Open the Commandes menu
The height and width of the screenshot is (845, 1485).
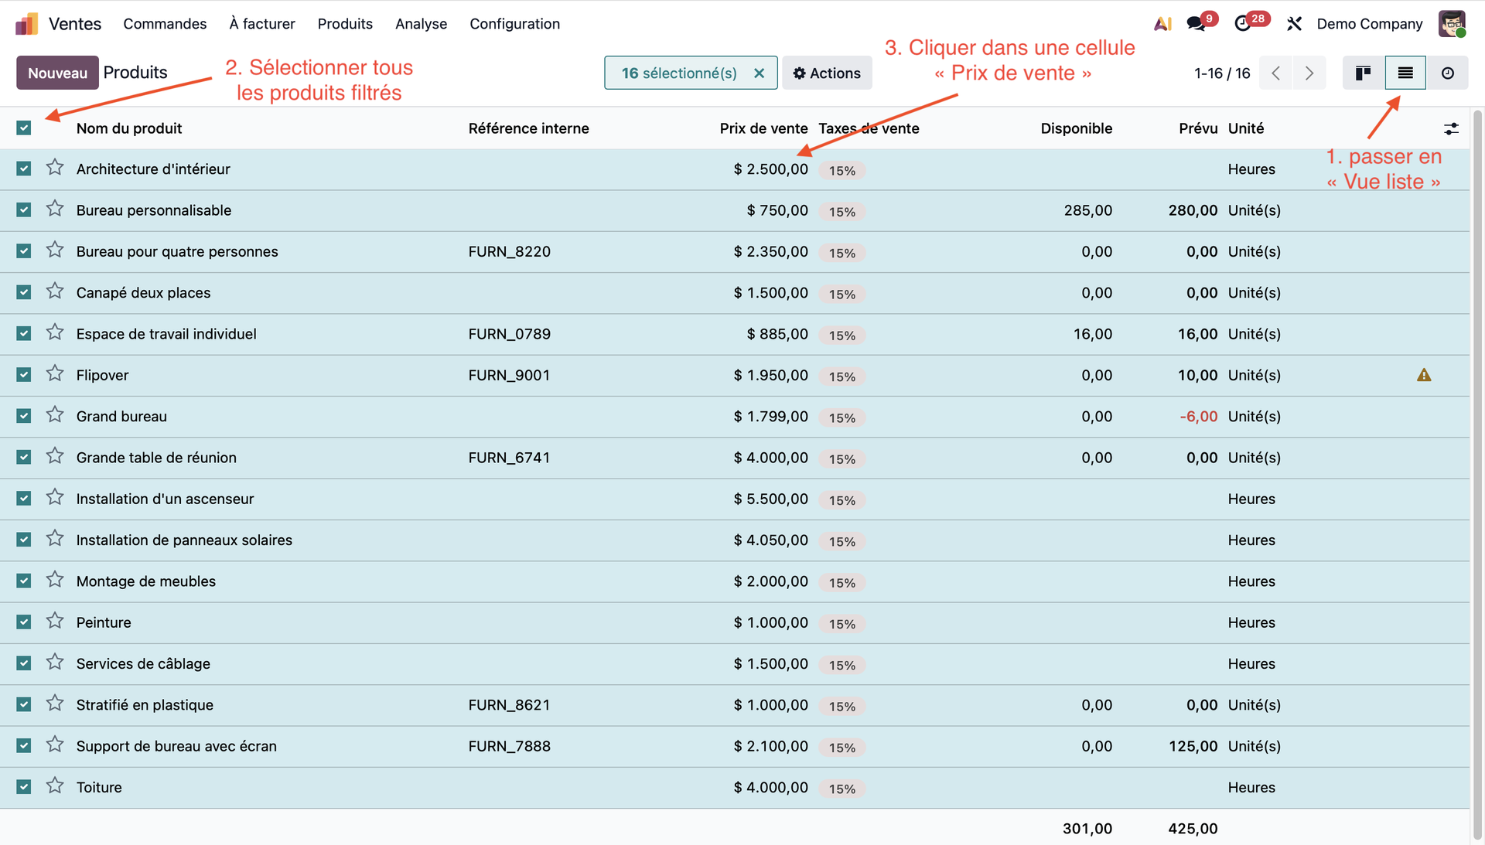tap(165, 24)
